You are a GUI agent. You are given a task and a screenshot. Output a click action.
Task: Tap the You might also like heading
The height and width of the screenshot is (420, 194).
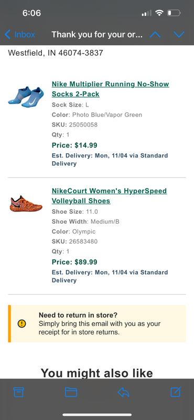tap(97, 373)
